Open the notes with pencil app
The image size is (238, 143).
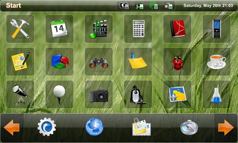coord(20,62)
